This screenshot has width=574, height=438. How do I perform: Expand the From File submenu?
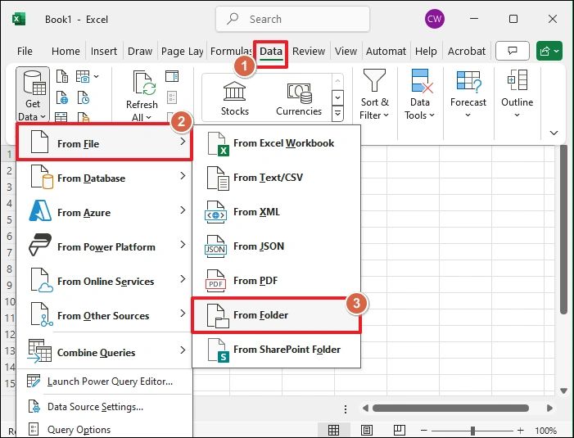point(105,142)
